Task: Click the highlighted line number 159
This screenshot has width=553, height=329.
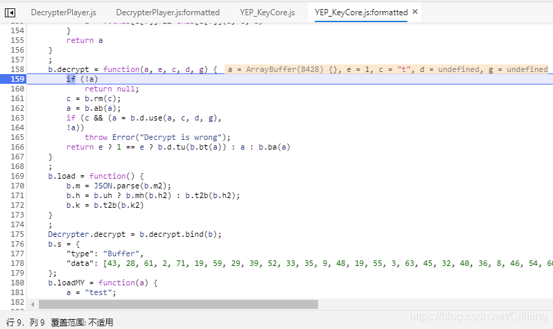Action: tap(17, 79)
